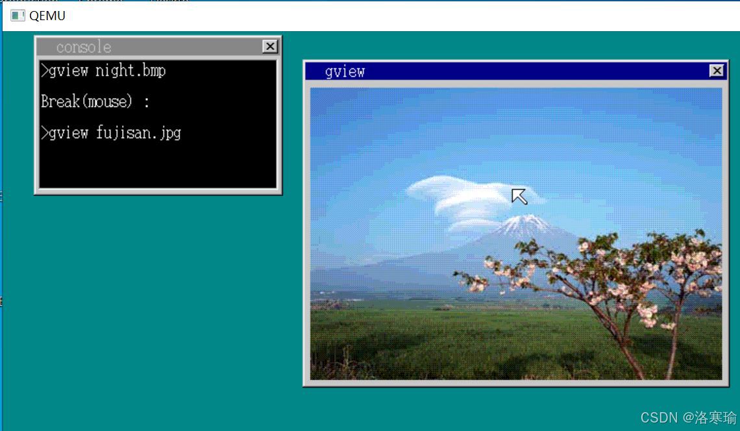
Task: Click the 'Break(mouse) :' console line
Action: (x=95, y=101)
